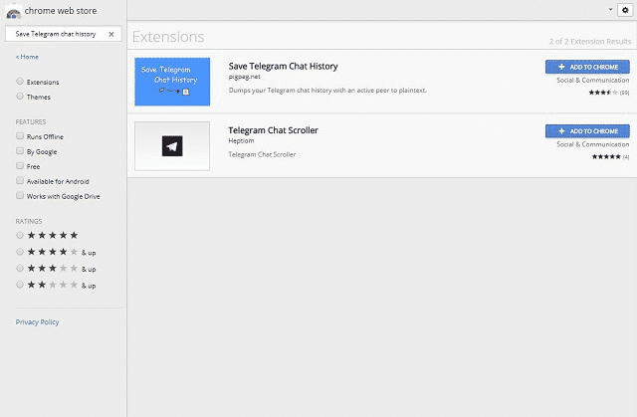637x417 pixels.
Task: Click Social & Communication under Save Telegram Chat History
Action: [x=593, y=81]
